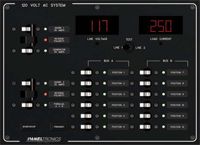Click the green LED beside Position 9
This screenshot has height=145, width=200.
[x=164, y=94]
